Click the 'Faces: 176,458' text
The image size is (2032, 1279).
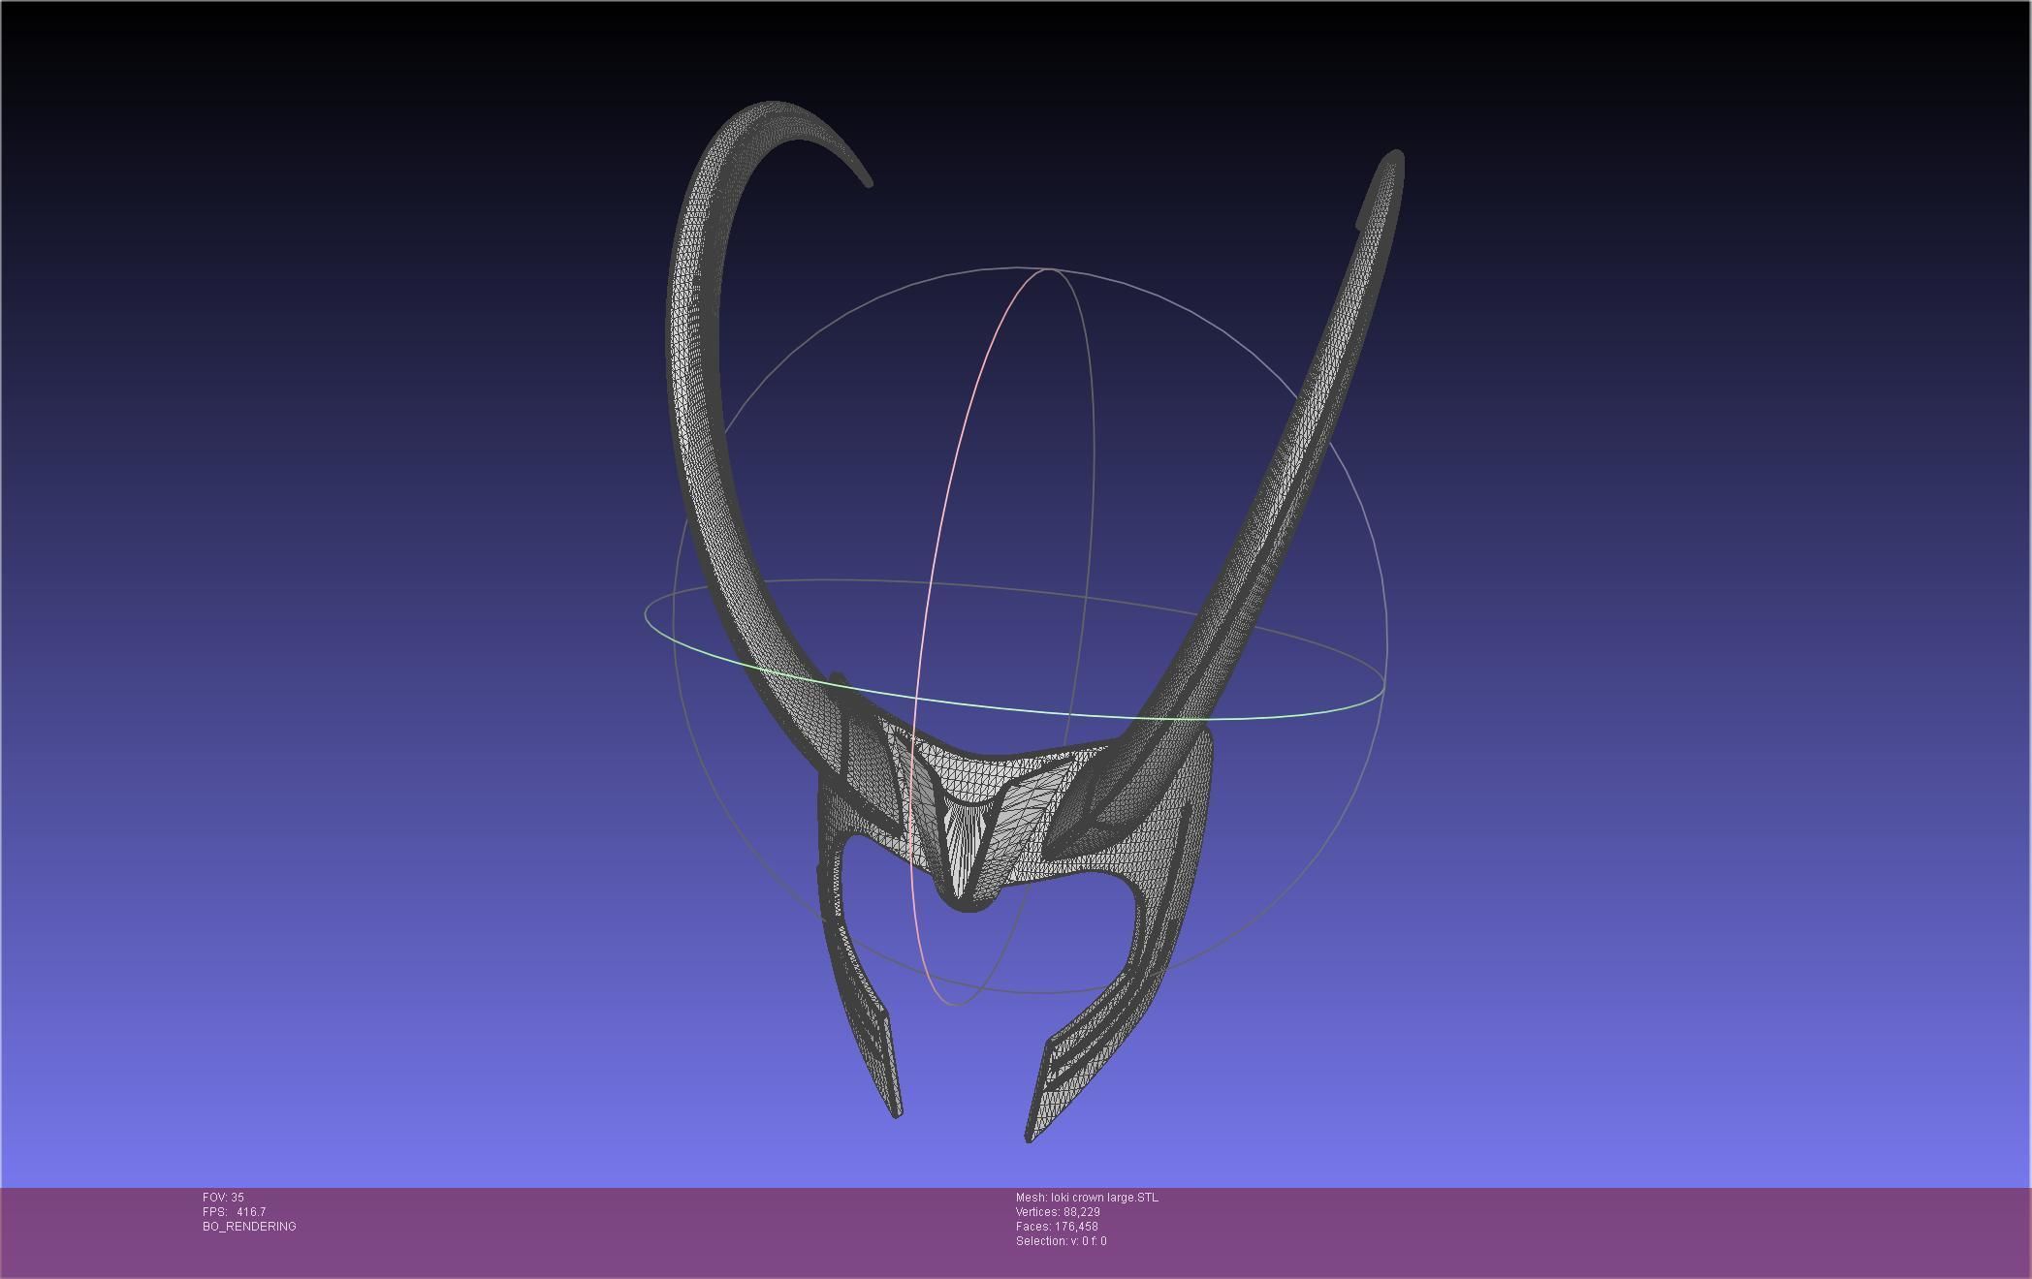pos(1057,1227)
